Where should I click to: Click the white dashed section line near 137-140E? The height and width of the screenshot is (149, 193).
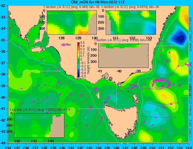pyautogui.click(x=49, y=71)
